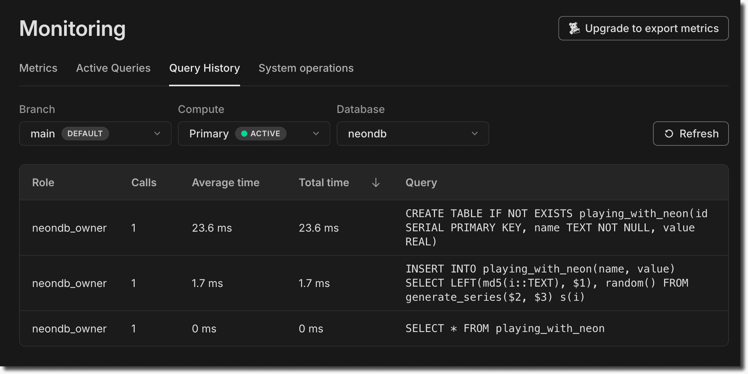Click the refresh icon to reload query history

point(669,134)
